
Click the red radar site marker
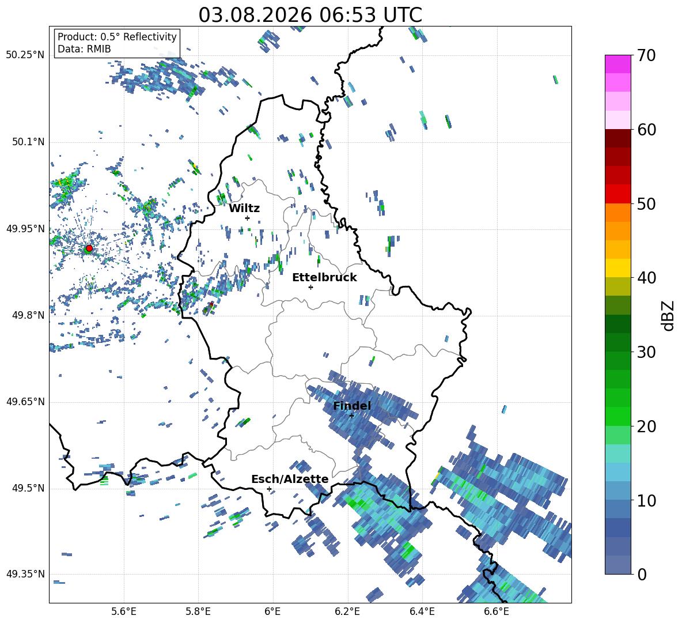[x=89, y=248]
